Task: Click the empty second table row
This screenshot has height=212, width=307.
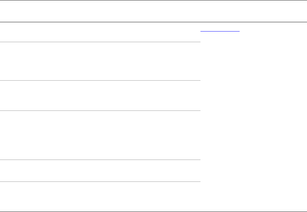Action: [100, 61]
